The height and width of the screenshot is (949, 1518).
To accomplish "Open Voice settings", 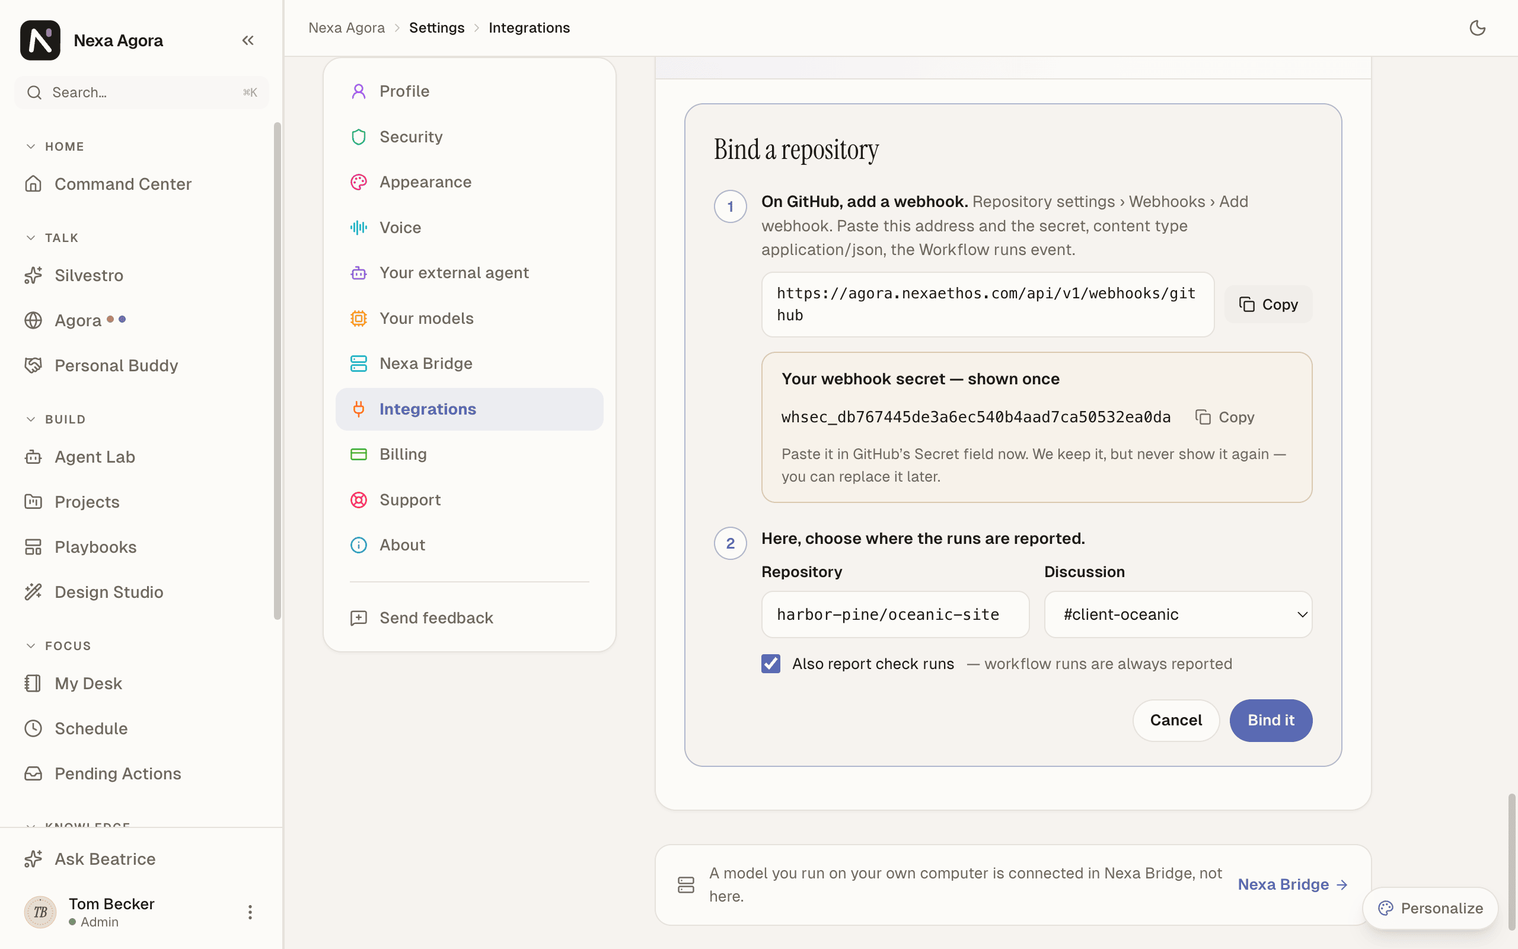I will tap(469, 227).
